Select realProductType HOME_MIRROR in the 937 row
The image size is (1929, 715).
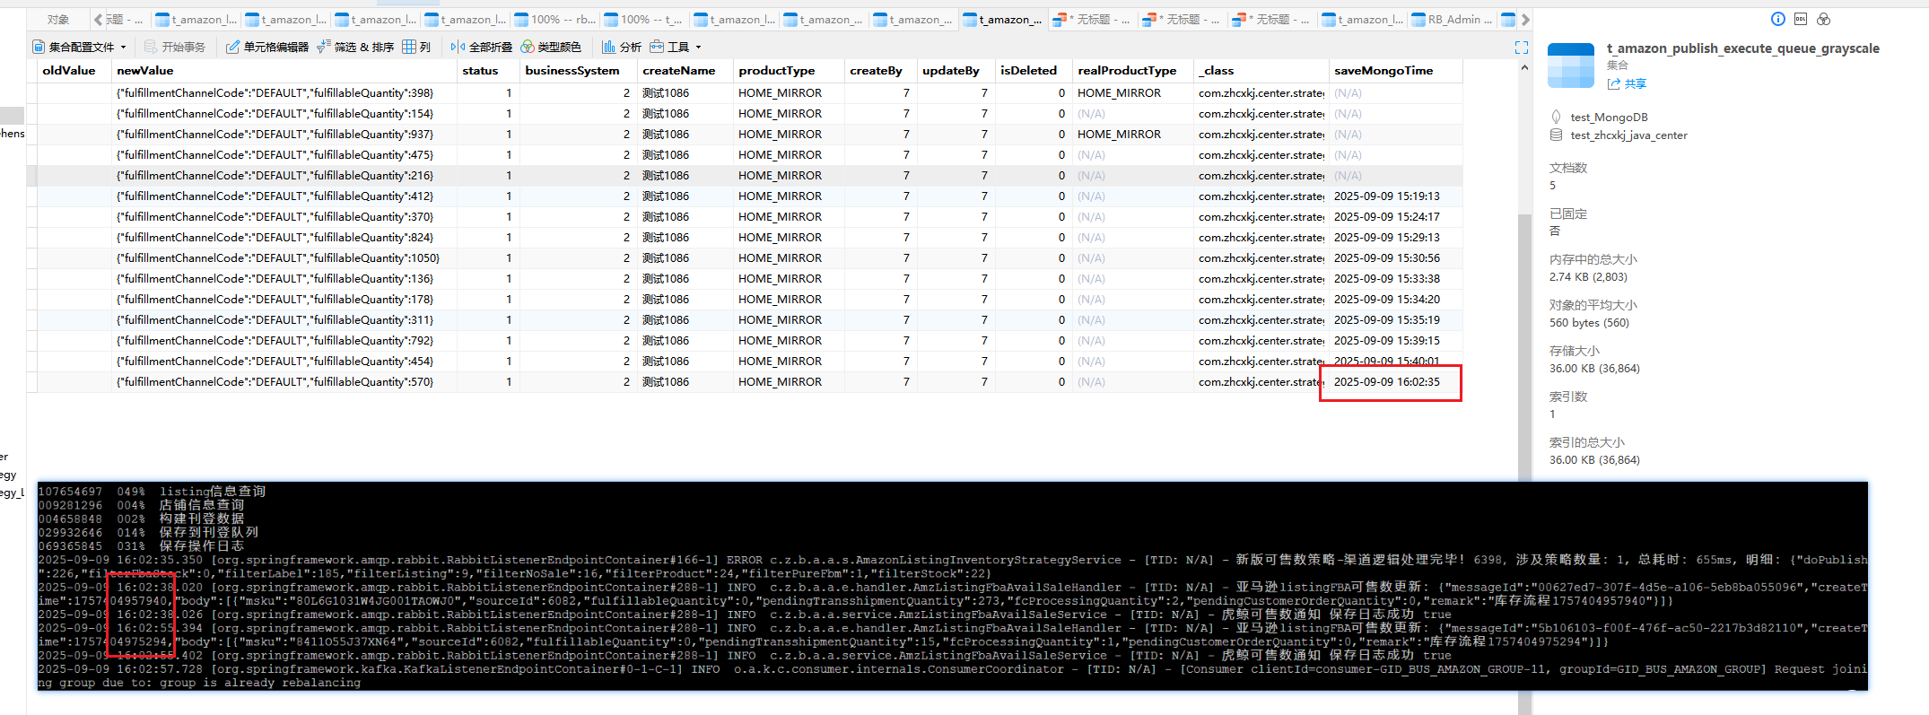click(1132, 135)
